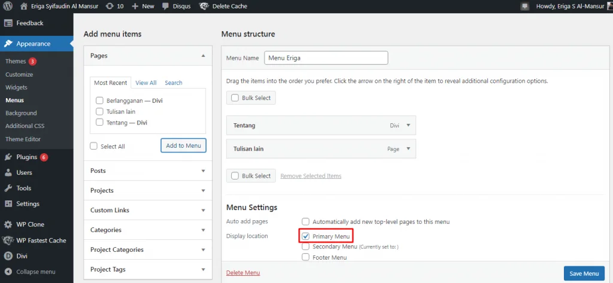Image resolution: width=613 pixels, height=283 pixels.
Task: Click the Collapse menu arrow icon
Action: click(8, 272)
